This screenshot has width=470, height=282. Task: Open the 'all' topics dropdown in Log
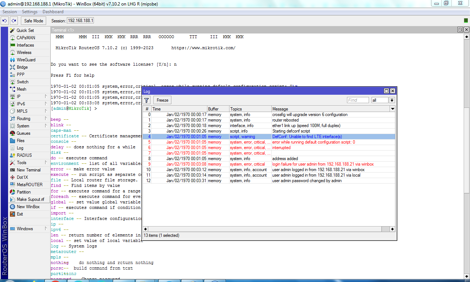[x=392, y=100]
